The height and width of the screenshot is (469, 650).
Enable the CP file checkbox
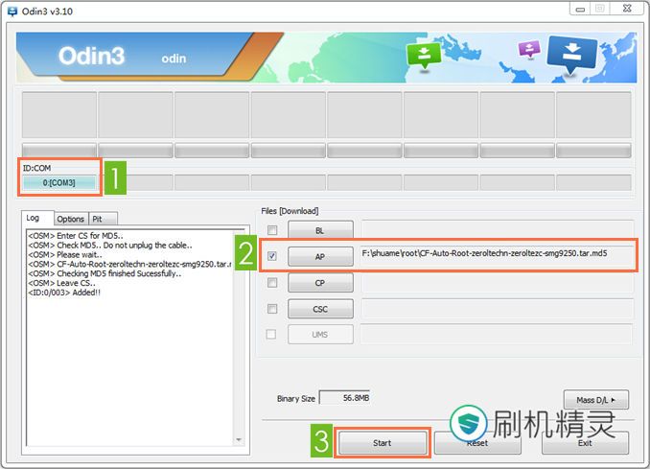[272, 283]
